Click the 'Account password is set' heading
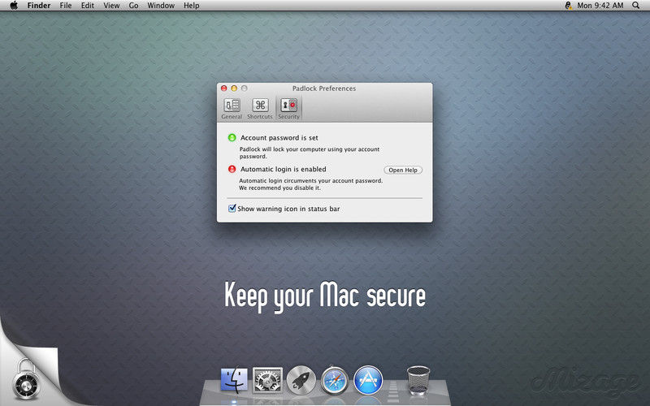650x406 pixels. [x=279, y=137]
